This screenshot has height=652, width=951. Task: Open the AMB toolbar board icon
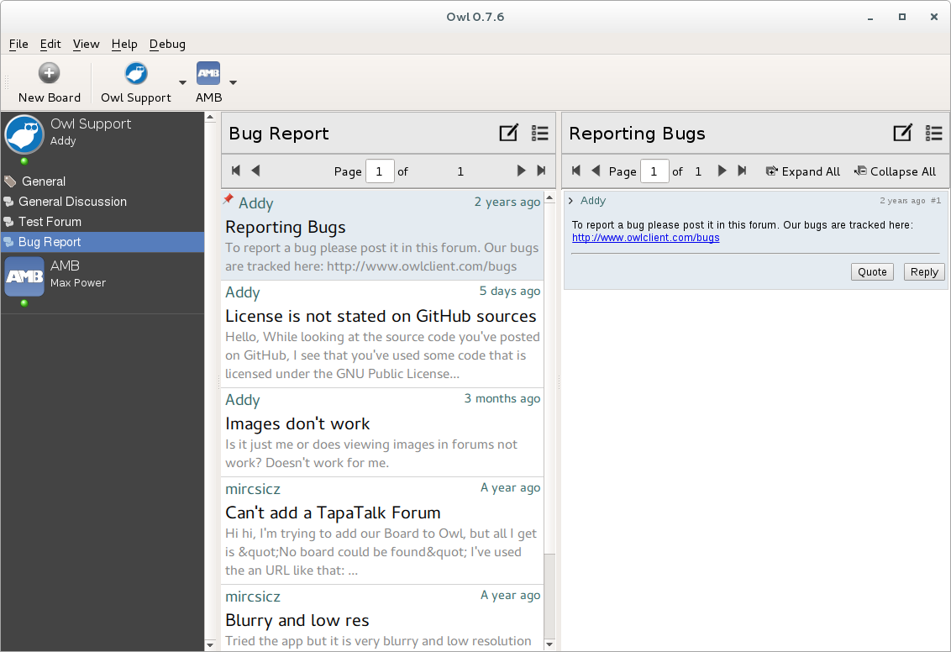pyautogui.click(x=208, y=73)
